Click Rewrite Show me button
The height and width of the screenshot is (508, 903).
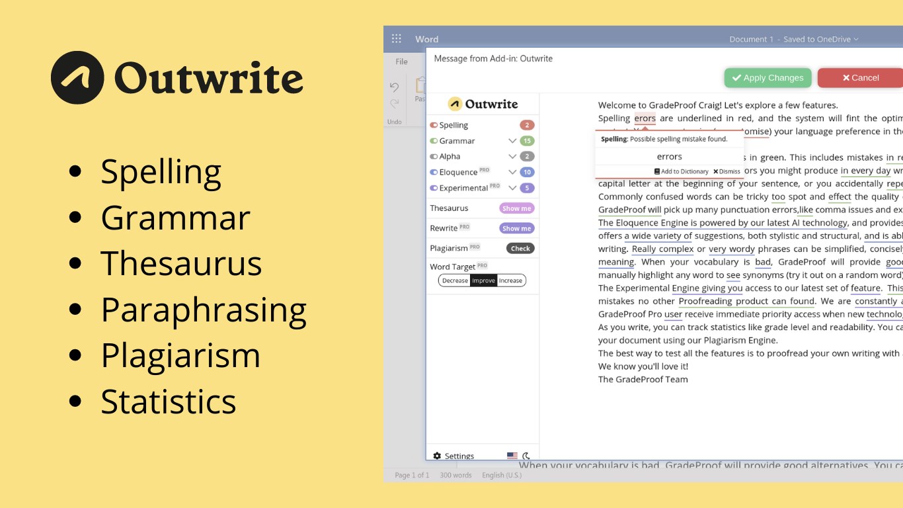516,228
